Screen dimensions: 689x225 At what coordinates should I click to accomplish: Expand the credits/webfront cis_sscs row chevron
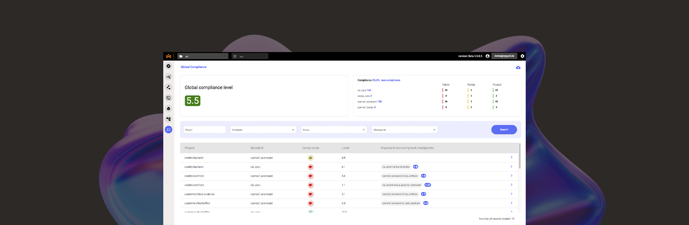point(511,185)
